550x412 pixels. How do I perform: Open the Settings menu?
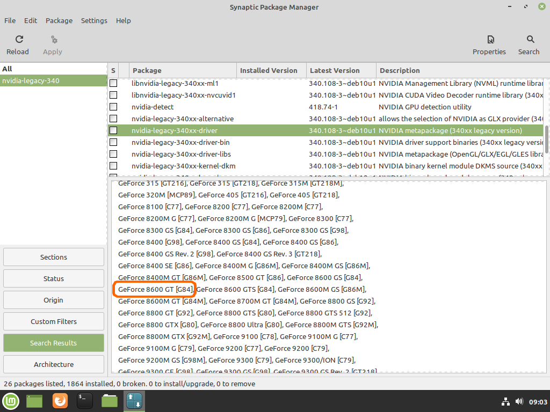(x=94, y=20)
